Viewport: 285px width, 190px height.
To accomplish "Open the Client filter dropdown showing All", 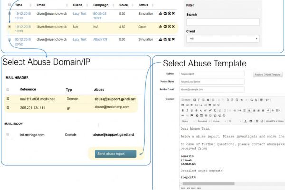I will pos(223,38).
